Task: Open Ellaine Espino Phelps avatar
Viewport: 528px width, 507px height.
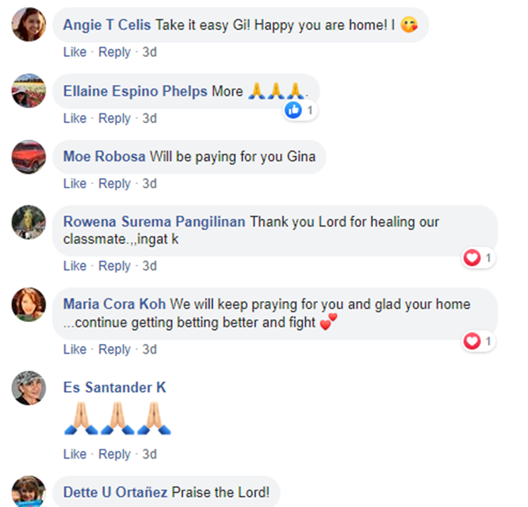Action: pyautogui.click(x=29, y=91)
